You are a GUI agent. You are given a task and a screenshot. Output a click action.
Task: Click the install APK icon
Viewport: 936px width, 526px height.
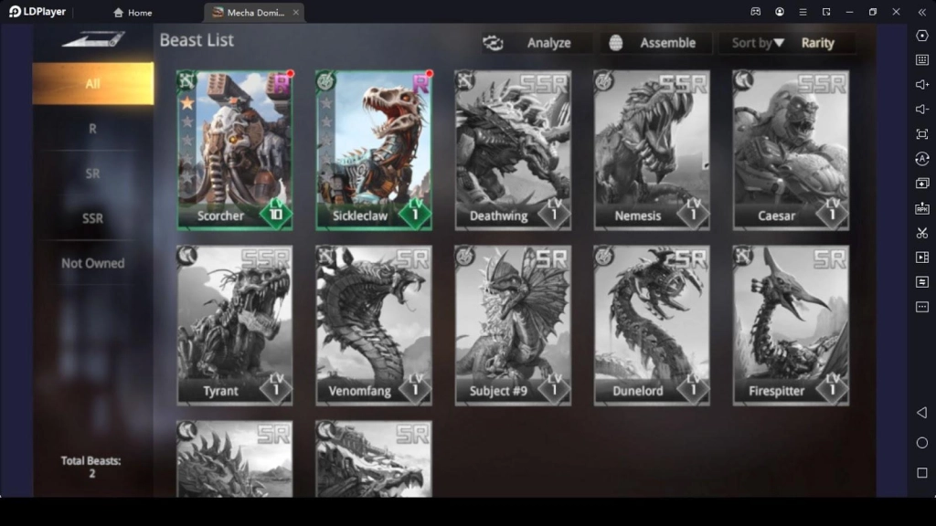pyautogui.click(x=922, y=208)
